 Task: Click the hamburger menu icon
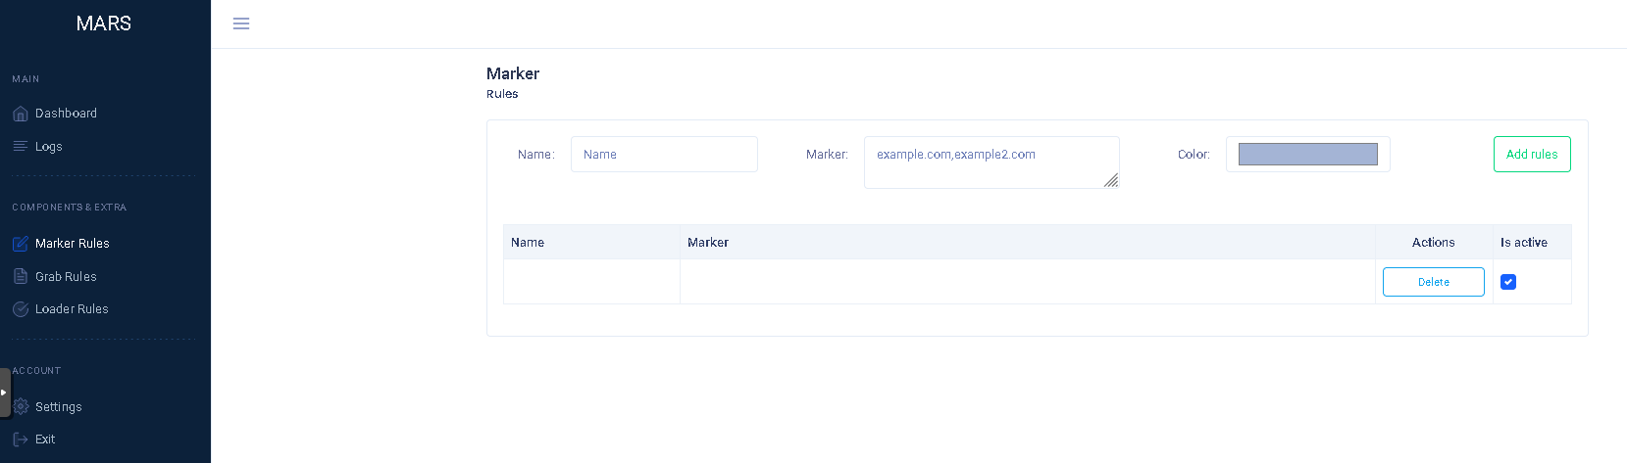241,23
